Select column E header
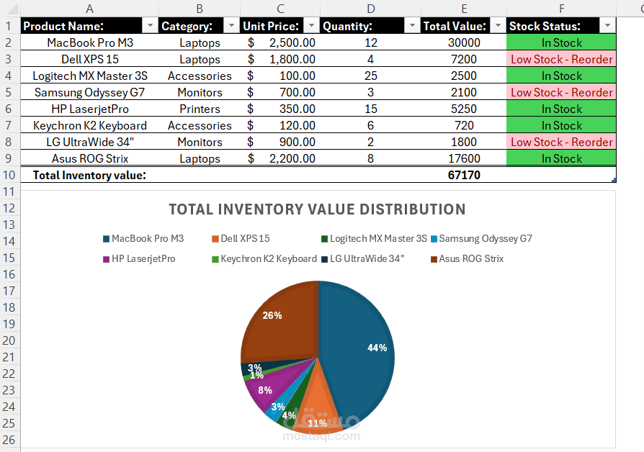 (464, 9)
